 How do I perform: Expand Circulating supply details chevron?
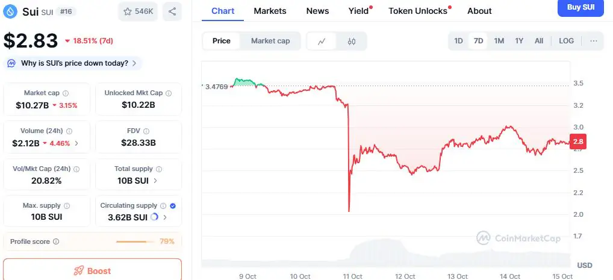click(x=165, y=217)
